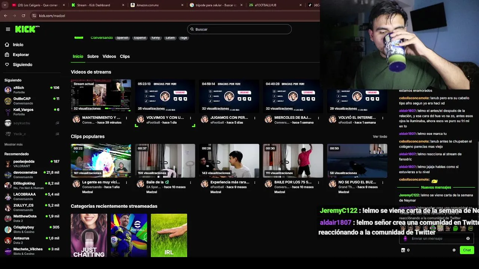Open the 05:23:13 video thumbnail
This screenshot has width=479, height=269.
(165, 96)
